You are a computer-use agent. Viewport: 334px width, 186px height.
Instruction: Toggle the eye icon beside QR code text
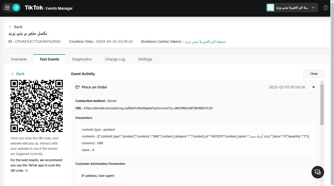26,171
